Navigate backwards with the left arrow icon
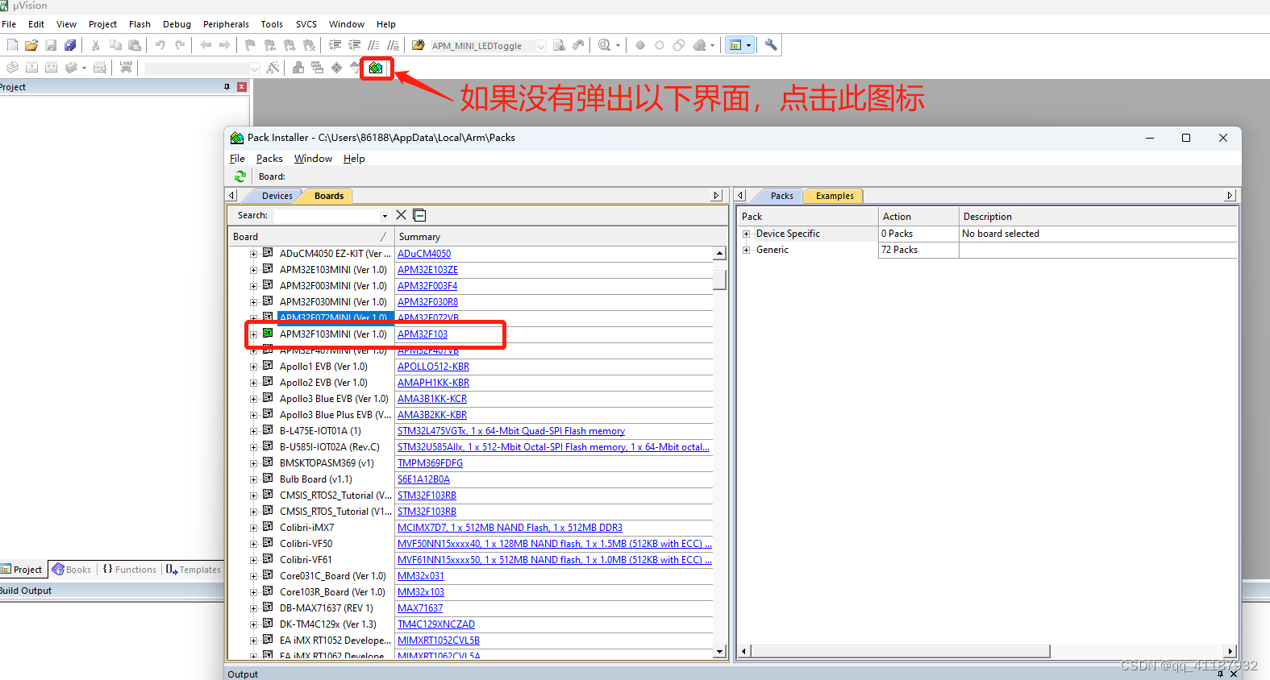The height and width of the screenshot is (680, 1270). coord(206,45)
